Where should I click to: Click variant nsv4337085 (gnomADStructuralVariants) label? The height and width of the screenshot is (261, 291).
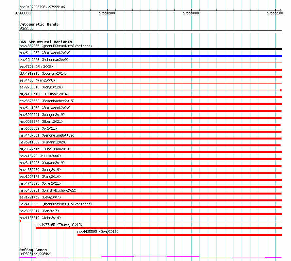[56, 46]
